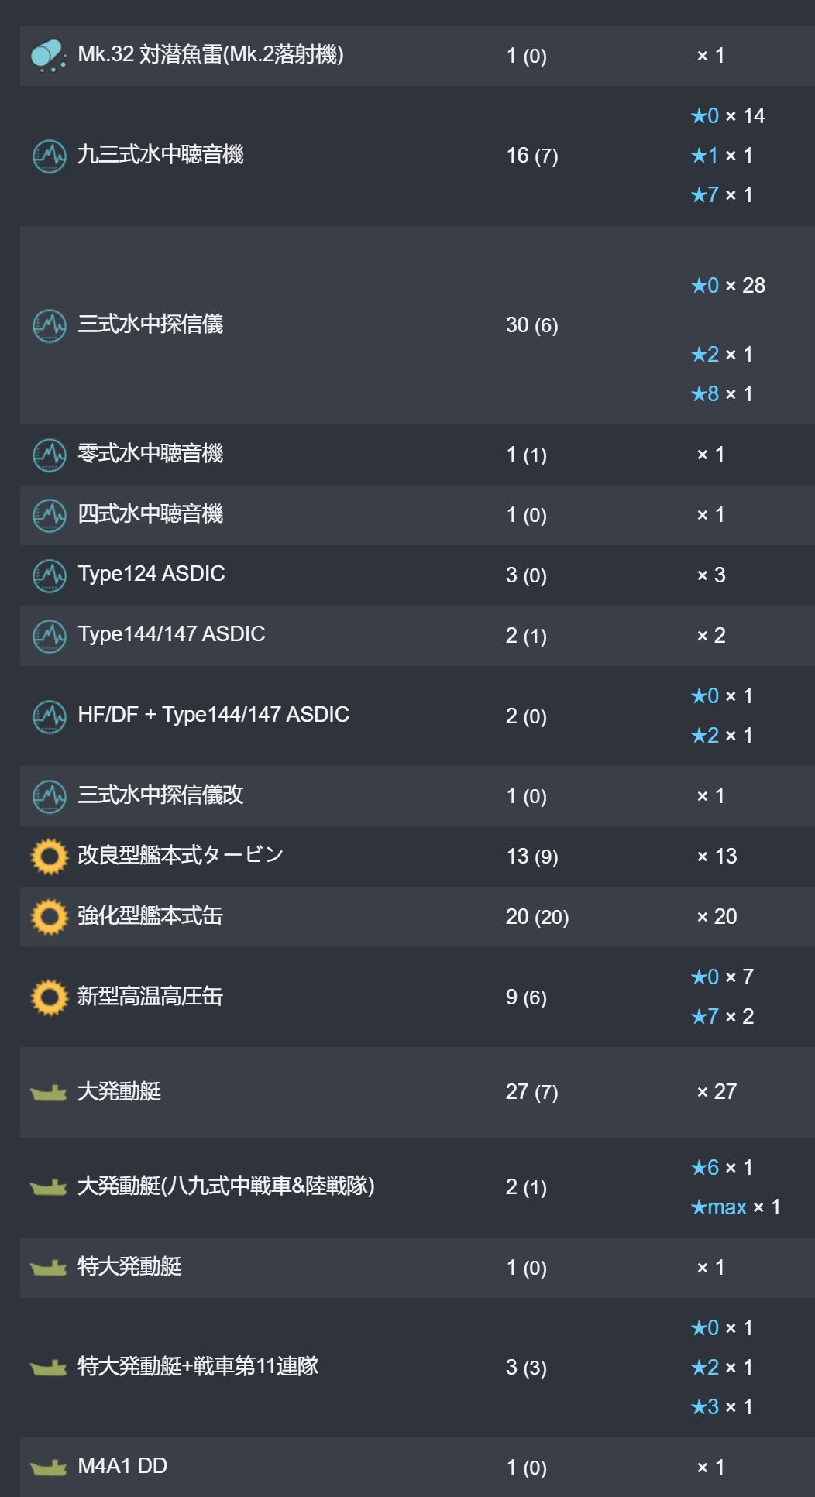Click landing craft icon for M4A1 DD
Viewport: 815px width, 1497px height.
pyautogui.click(x=49, y=1467)
